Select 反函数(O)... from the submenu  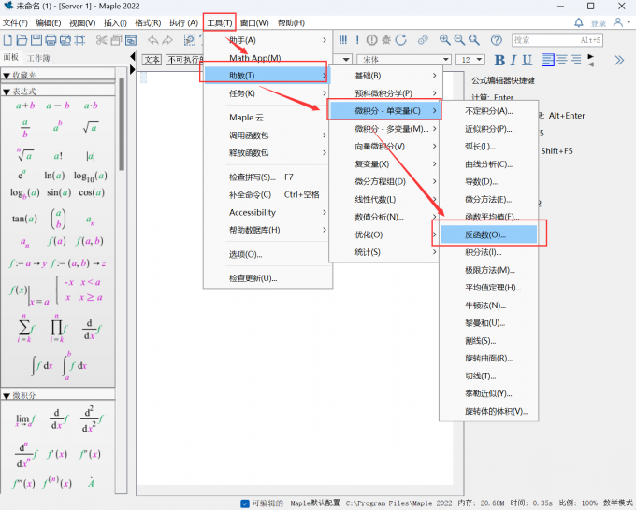(x=484, y=234)
